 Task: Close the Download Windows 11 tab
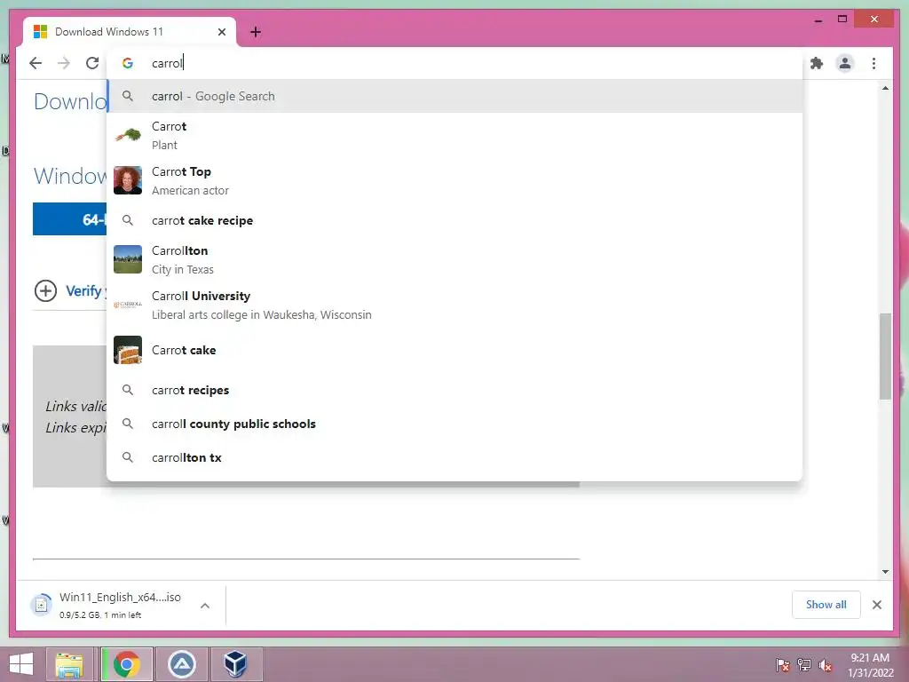[x=221, y=32]
